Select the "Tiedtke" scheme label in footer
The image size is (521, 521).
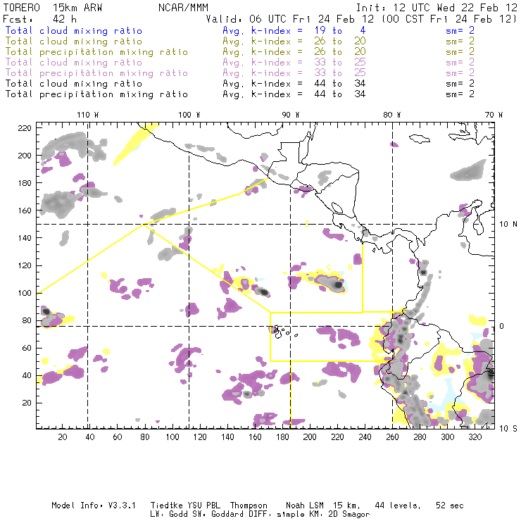[167, 506]
